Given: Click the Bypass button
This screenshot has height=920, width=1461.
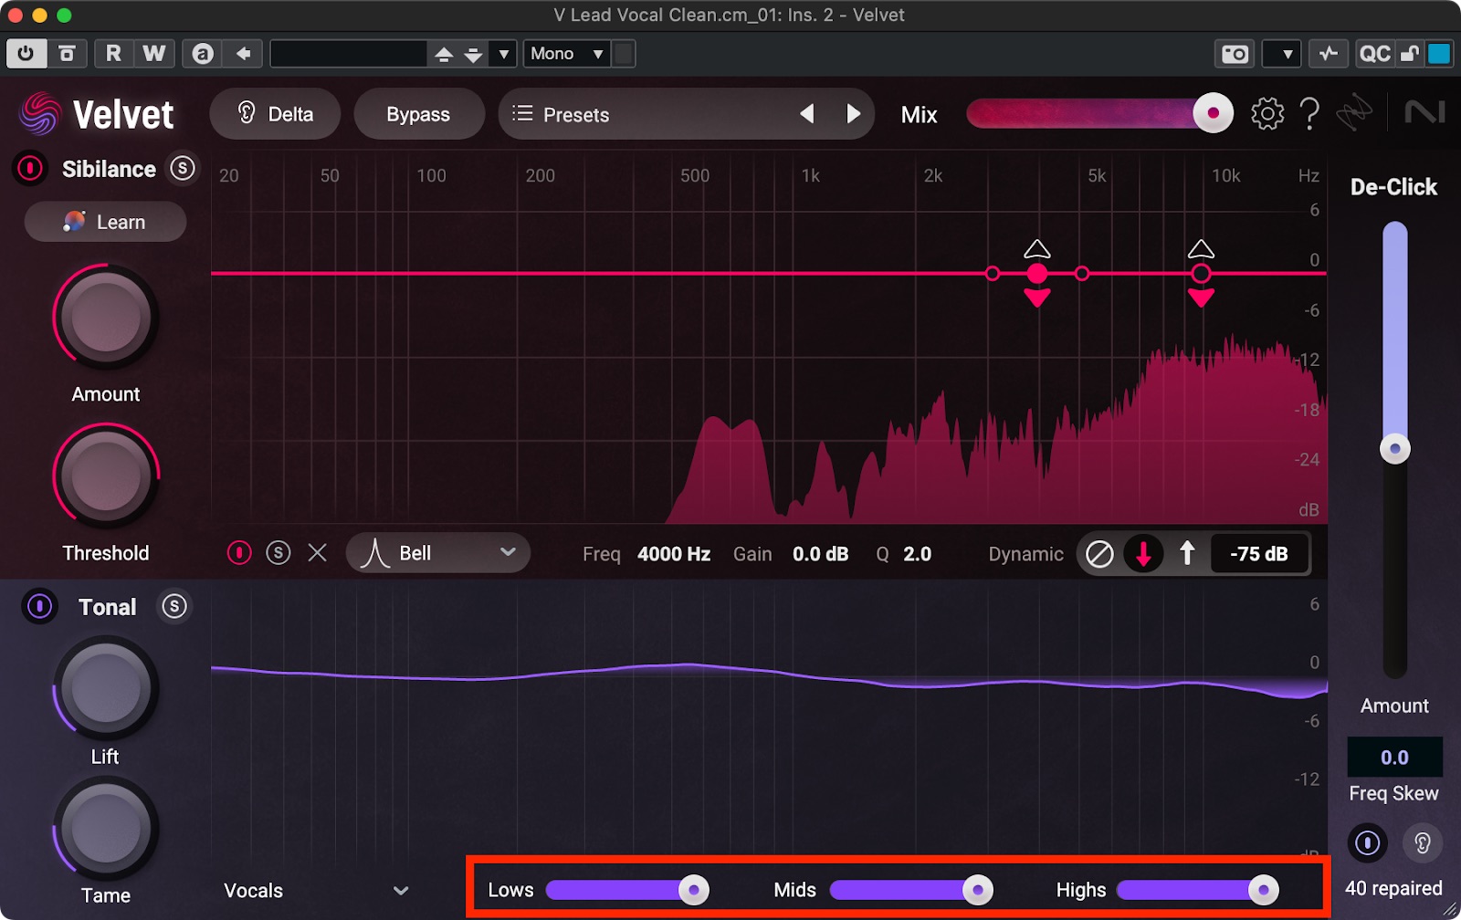Looking at the screenshot, I should tap(418, 115).
